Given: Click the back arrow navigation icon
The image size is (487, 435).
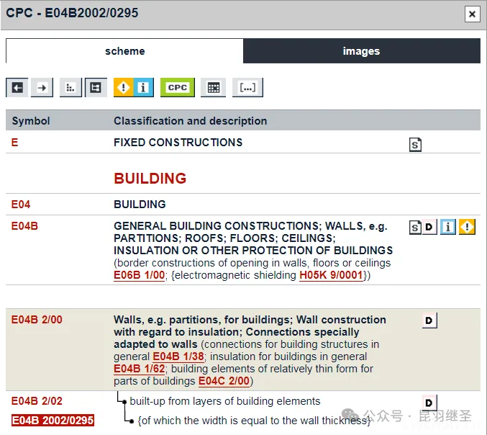Looking at the screenshot, I should (x=17, y=88).
